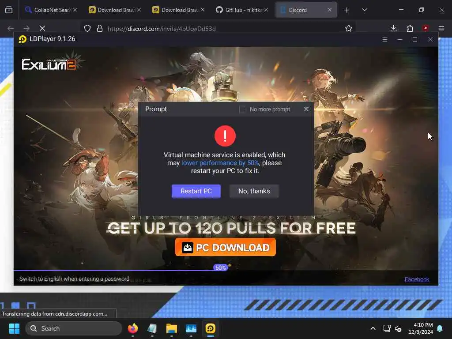Expand the list all tabs dropdown
452x339 pixels.
click(364, 10)
